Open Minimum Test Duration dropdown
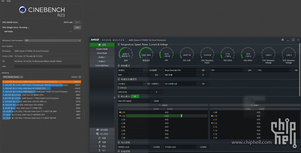The width and height of the screenshot is (301, 153). (x=53, y=40)
